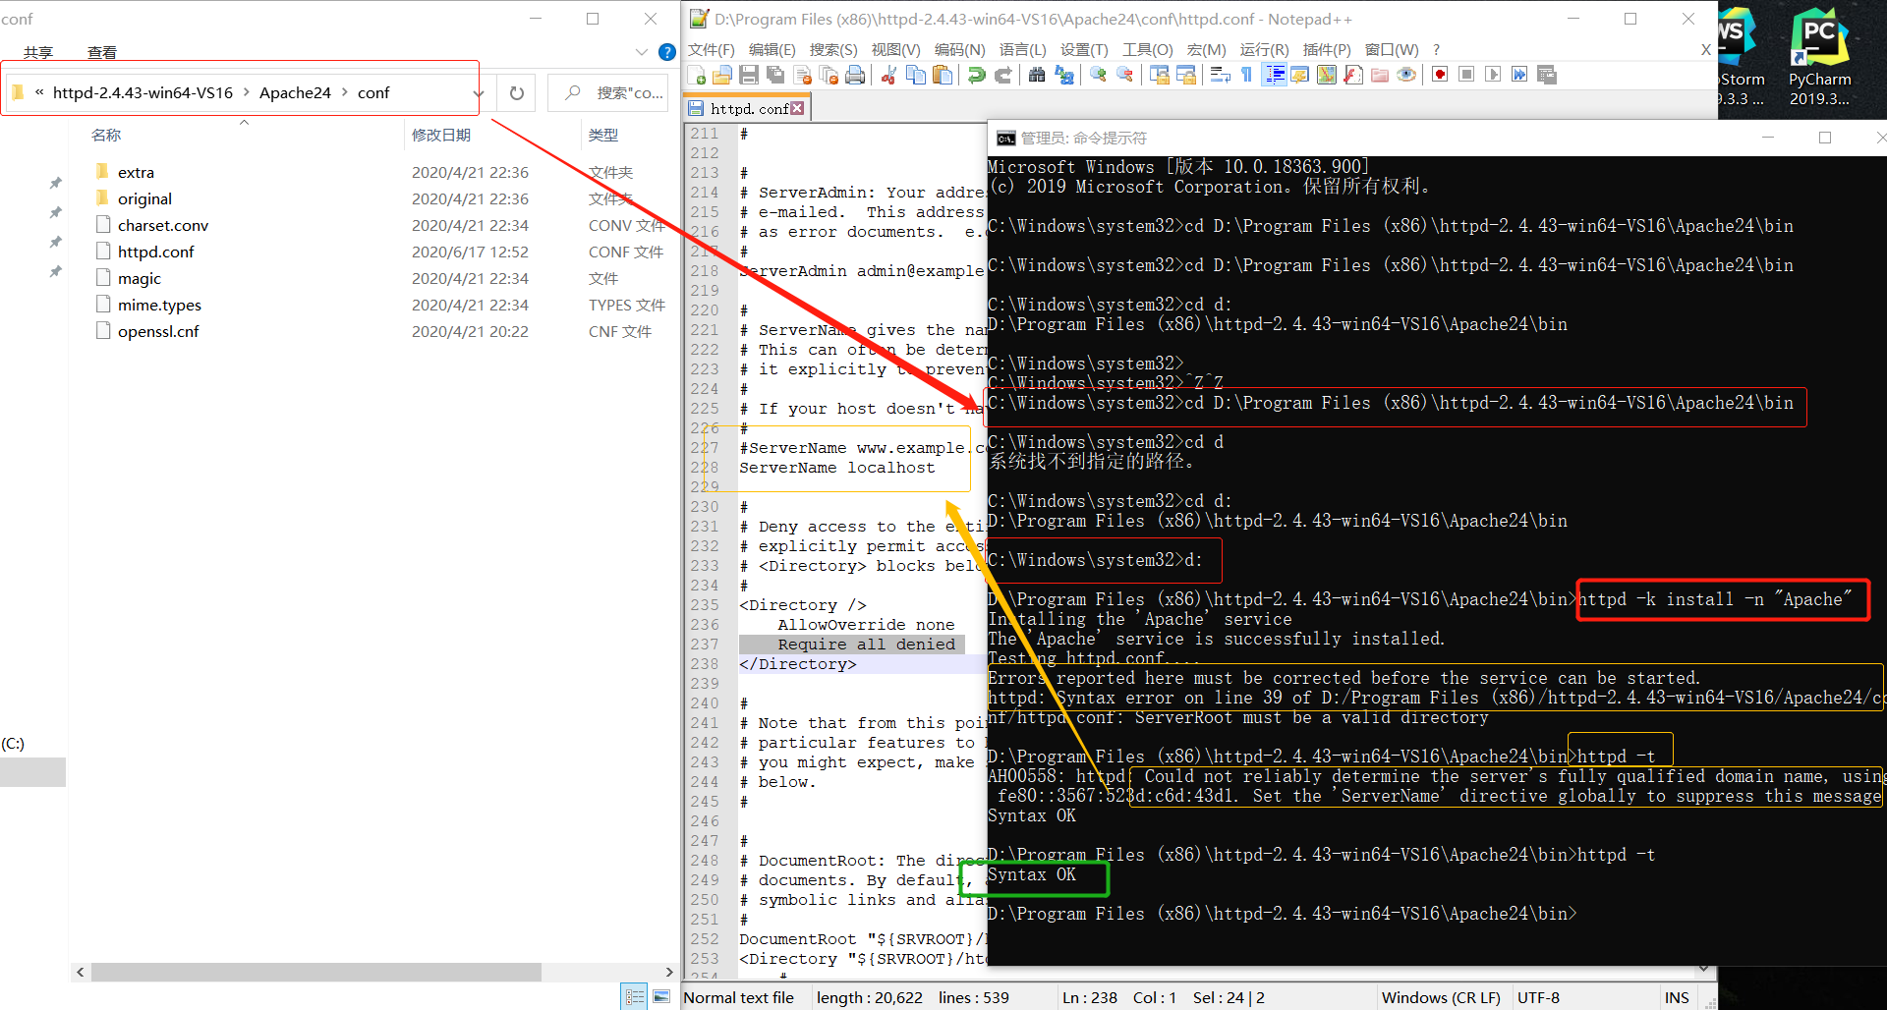Toggle file monitoring eye icon
The height and width of the screenshot is (1010, 1887).
(x=1406, y=75)
